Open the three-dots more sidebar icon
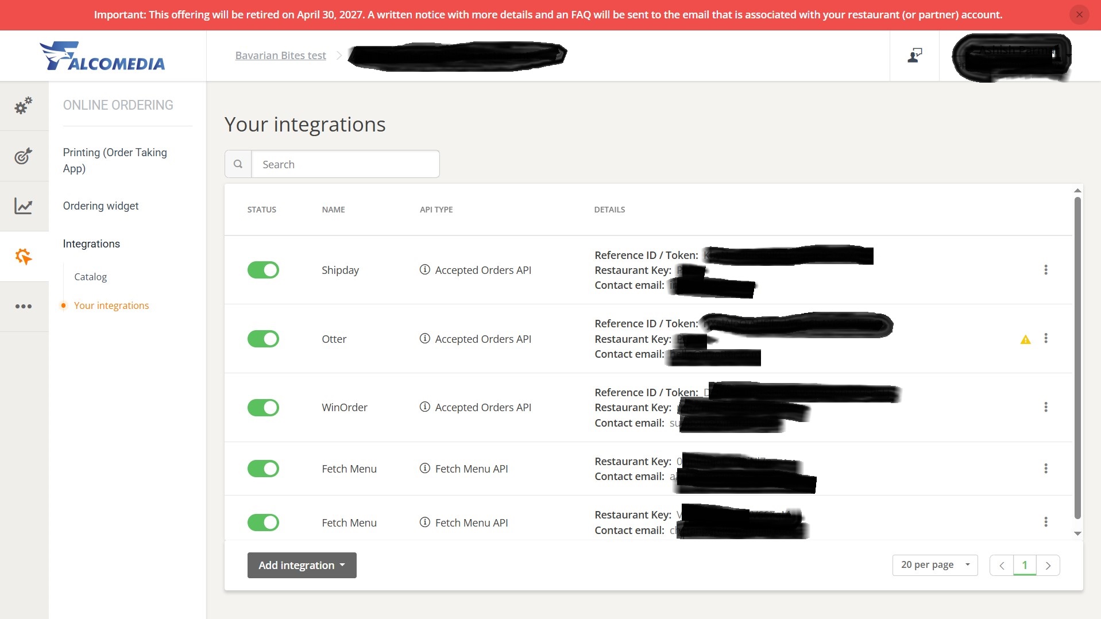 coord(24,306)
